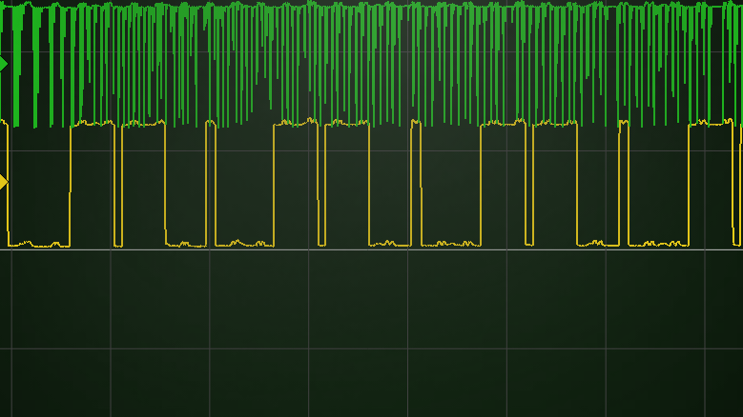
Task: Click the yellow low segment after the third spike
Action: click(658, 244)
